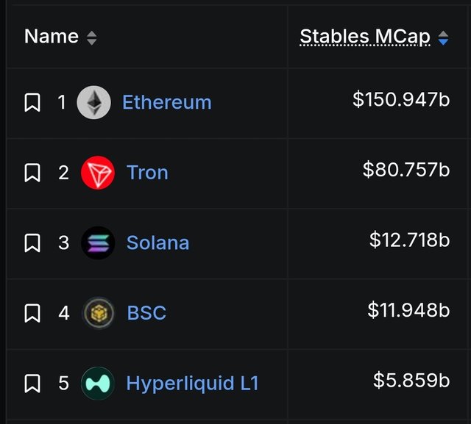Open the Solana chain link
Image resolution: width=471 pixels, height=424 pixels.
click(x=158, y=242)
